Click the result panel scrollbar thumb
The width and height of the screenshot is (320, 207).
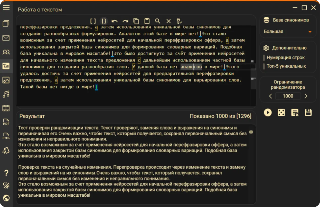[x=251, y=132]
